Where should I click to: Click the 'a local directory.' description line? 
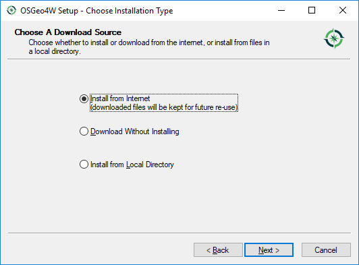[x=55, y=51]
